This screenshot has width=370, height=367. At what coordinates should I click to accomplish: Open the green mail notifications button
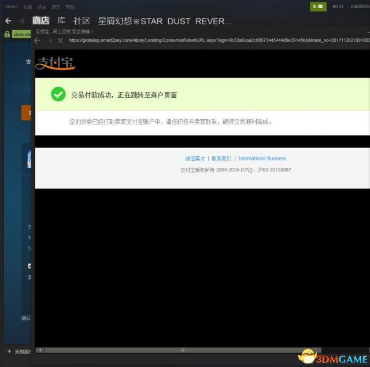[x=318, y=6]
